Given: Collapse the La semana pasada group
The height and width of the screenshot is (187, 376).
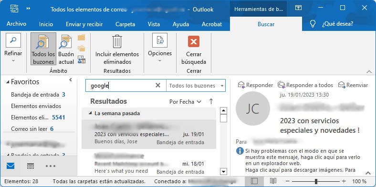Looking at the screenshot, I should click(90, 113).
